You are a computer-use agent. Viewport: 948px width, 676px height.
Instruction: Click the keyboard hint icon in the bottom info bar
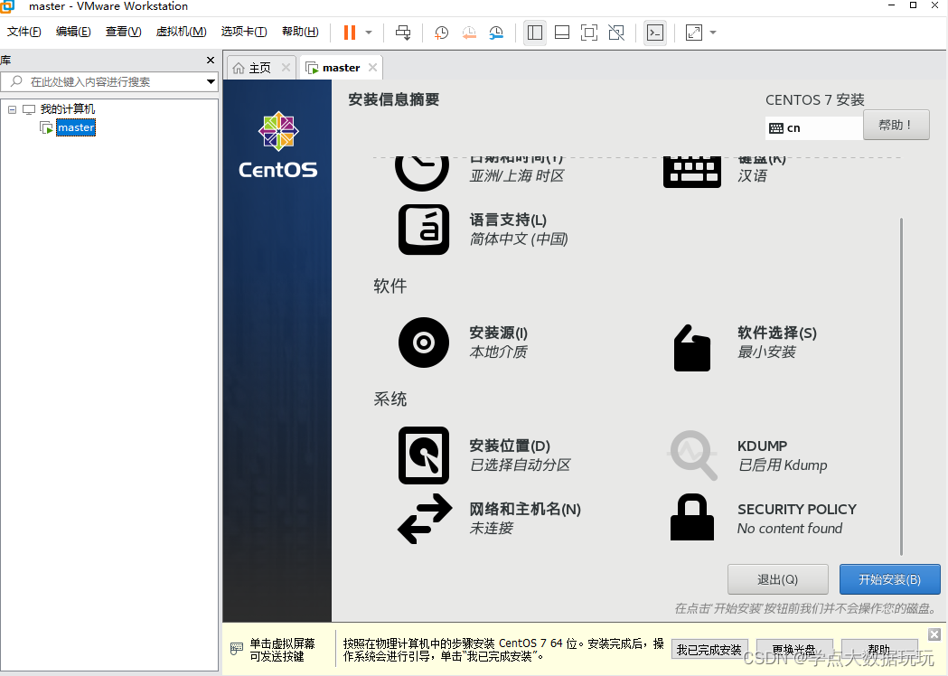pos(237,649)
